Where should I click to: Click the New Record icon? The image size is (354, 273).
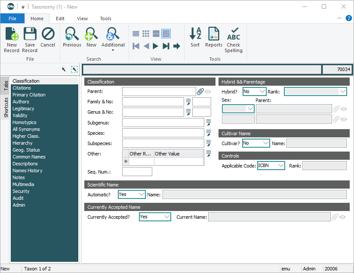[x=12, y=34]
